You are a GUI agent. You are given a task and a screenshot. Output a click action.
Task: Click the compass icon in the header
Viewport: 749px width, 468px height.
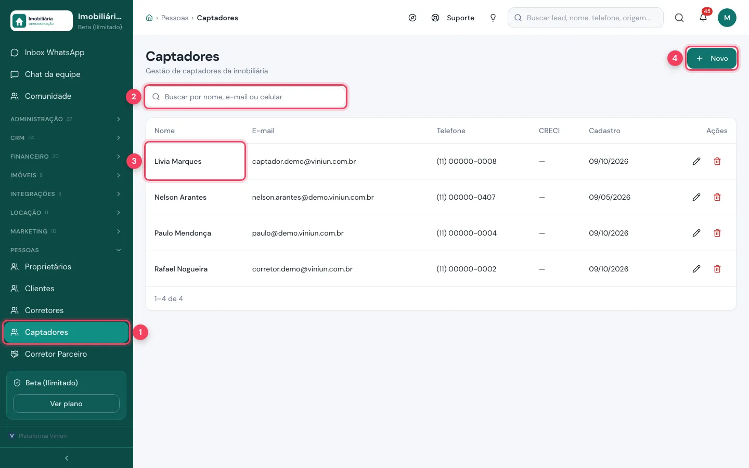[x=412, y=18]
